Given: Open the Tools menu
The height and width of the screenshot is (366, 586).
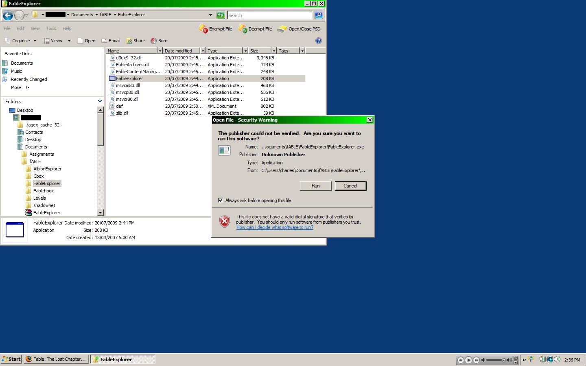Looking at the screenshot, I should [x=51, y=28].
